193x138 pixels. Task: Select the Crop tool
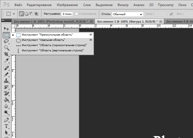pos(6,54)
